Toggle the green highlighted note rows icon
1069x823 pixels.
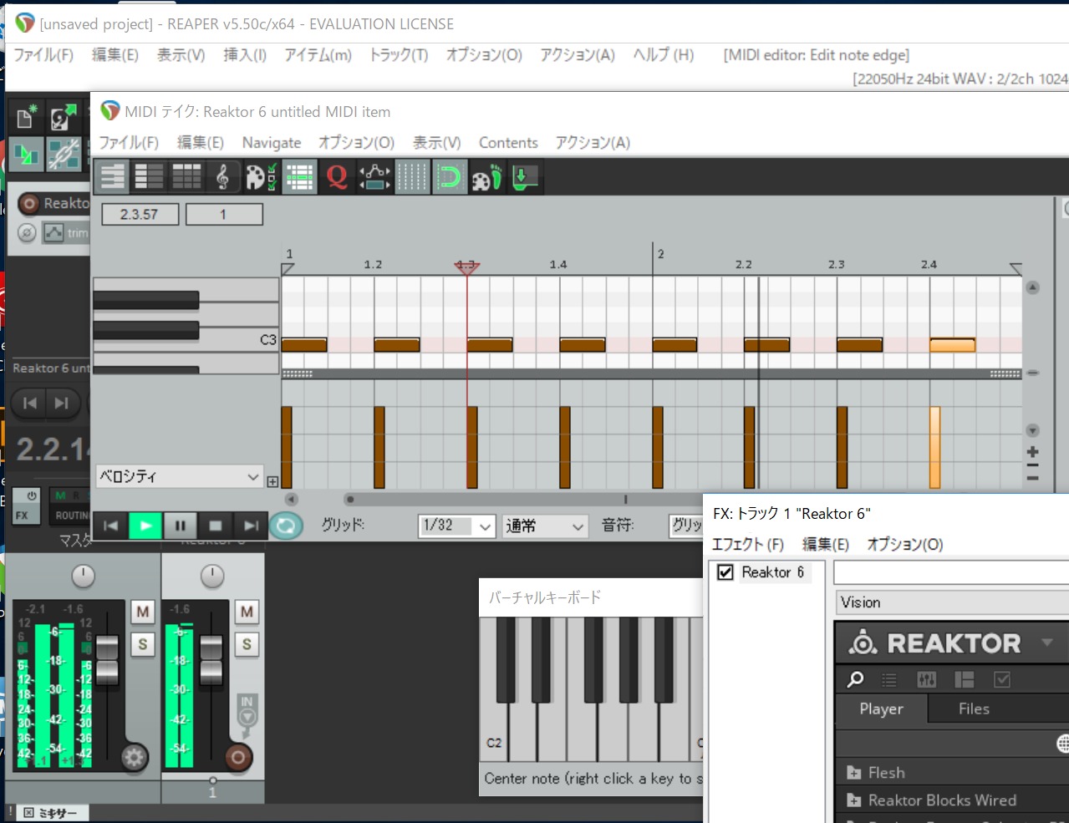tap(298, 177)
